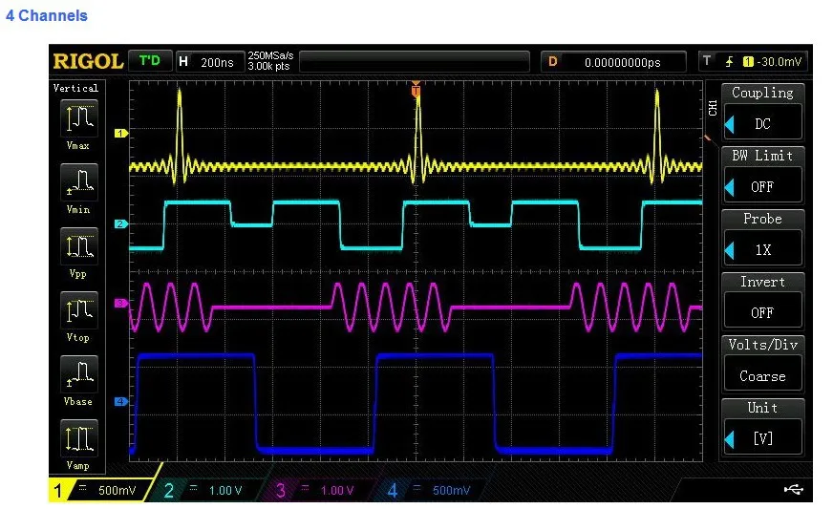Choose the Vamp measurement icon

[x=79, y=438]
